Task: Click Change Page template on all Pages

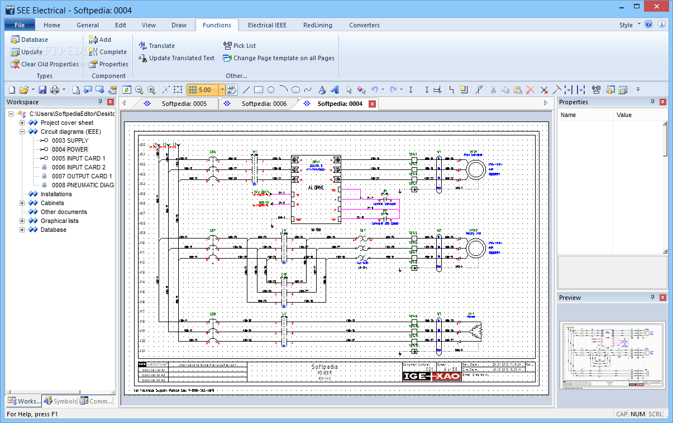Action: pos(279,58)
